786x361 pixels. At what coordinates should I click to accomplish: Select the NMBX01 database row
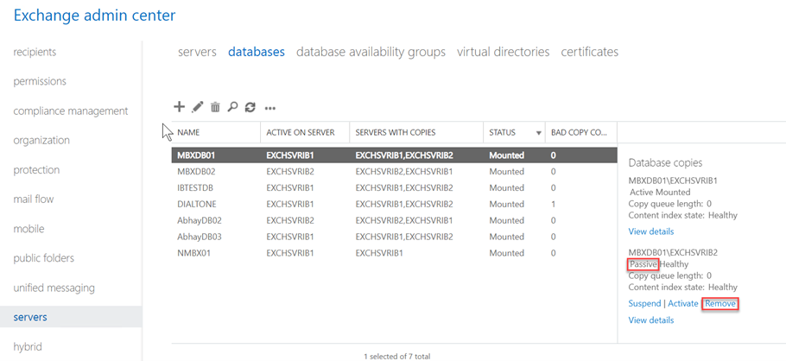(x=394, y=253)
